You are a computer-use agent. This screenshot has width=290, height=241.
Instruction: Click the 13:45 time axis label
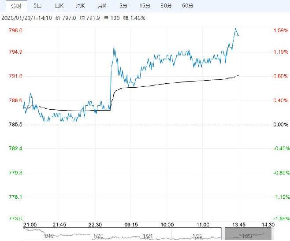238,224
